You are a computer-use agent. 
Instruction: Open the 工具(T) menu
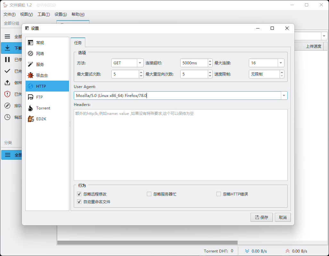click(x=44, y=14)
